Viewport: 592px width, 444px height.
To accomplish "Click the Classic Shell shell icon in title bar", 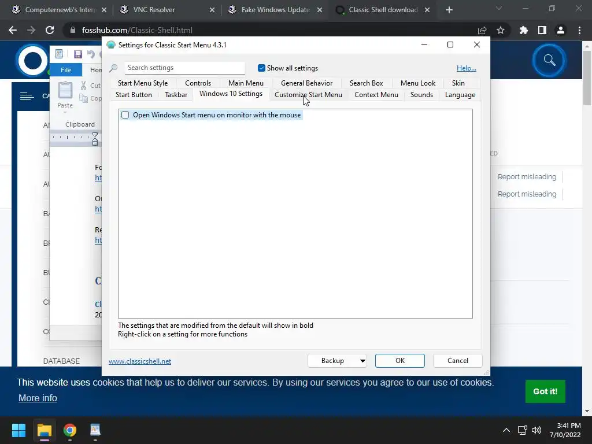I will pos(110,45).
